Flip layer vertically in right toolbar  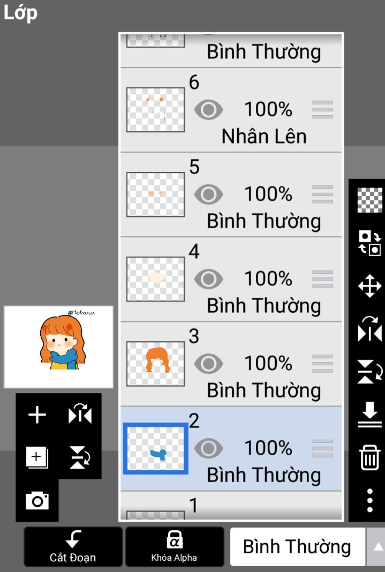pyautogui.click(x=370, y=372)
